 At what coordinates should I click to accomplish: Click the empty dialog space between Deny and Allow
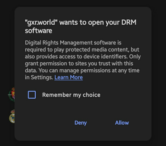pyautogui.click(x=101, y=123)
